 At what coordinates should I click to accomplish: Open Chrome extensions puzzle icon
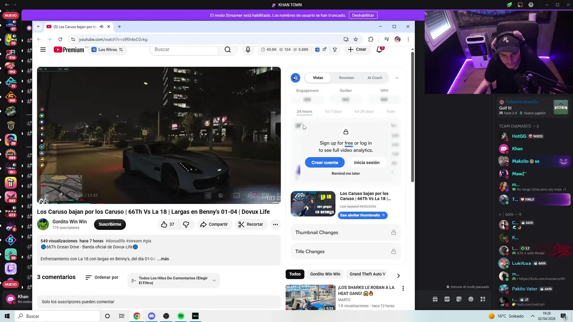coord(371,39)
